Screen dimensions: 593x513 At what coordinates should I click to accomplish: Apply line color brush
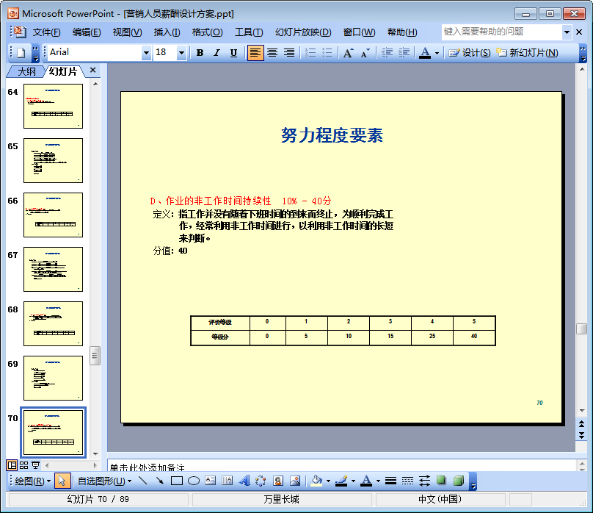(341, 481)
